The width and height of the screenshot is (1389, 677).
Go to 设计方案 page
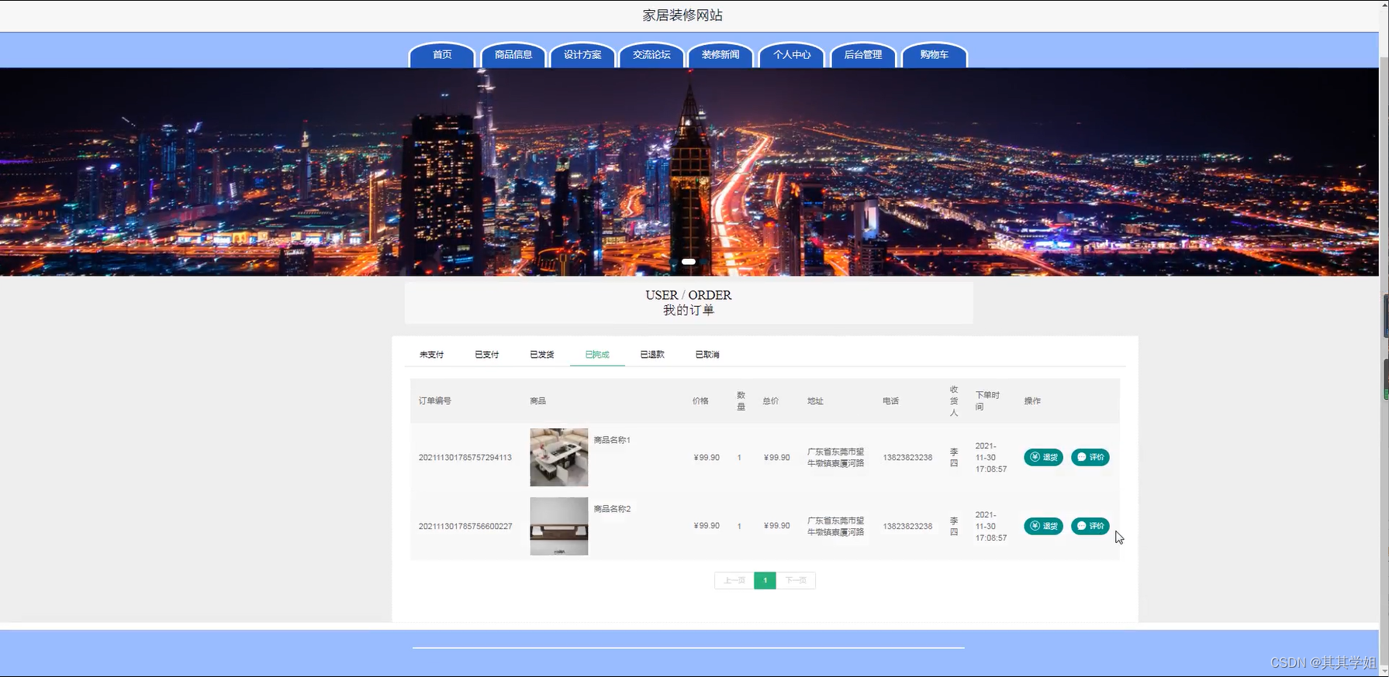[x=582, y=55]
